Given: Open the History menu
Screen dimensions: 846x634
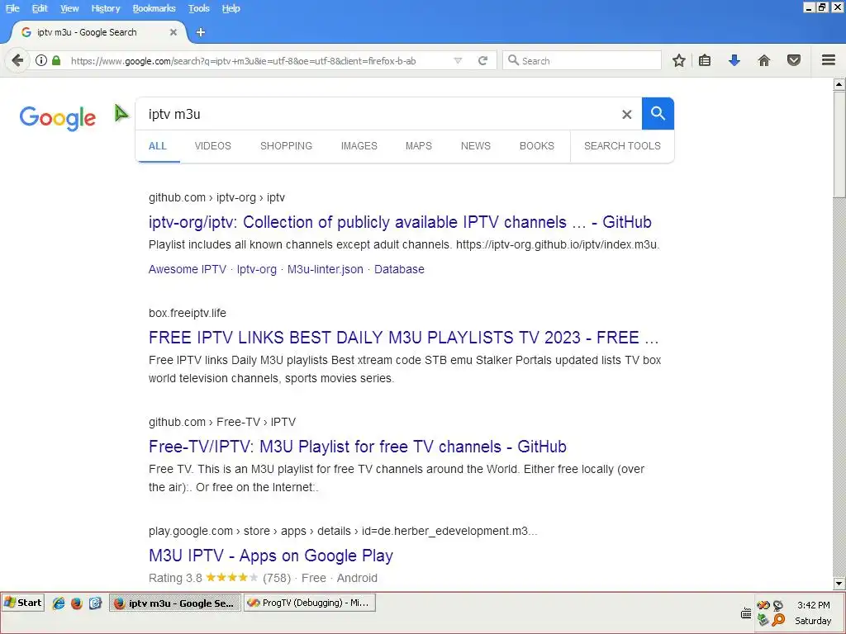Looking at the screenshot, I should [x=105, y=8].
